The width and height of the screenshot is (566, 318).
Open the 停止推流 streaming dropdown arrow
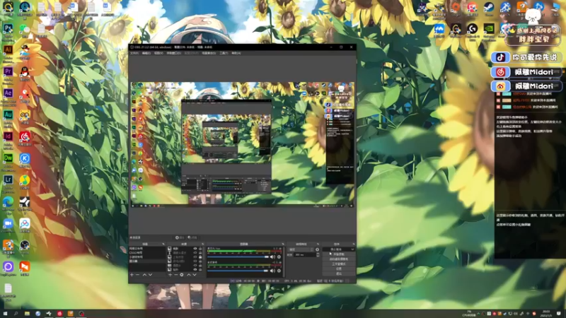(352, 249)
